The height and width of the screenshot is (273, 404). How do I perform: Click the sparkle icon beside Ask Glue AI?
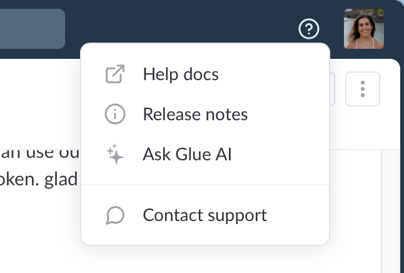pos(115,154)
